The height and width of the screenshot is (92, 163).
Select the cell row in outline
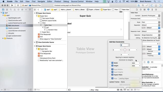tap(47, 27)
